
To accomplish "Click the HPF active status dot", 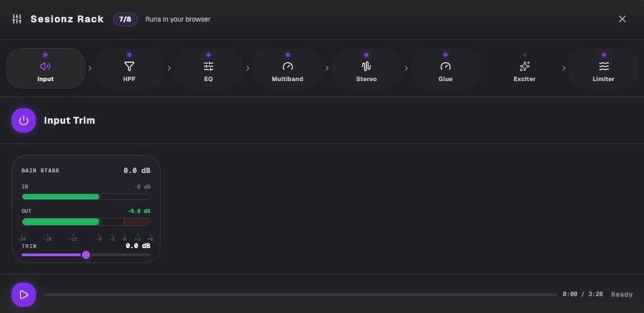I will [129, 55].
